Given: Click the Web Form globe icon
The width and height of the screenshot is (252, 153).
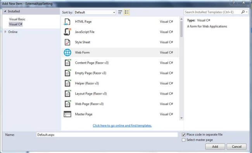Looking at the screenshot, I should click(67, 52).
